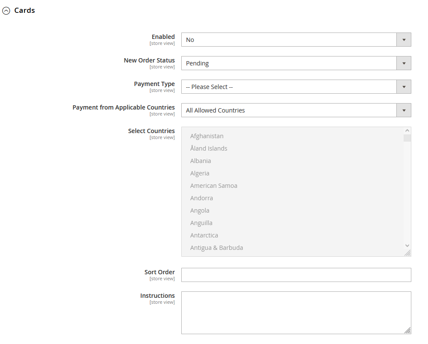Choose Algeria from the countries list

(200, 173)
